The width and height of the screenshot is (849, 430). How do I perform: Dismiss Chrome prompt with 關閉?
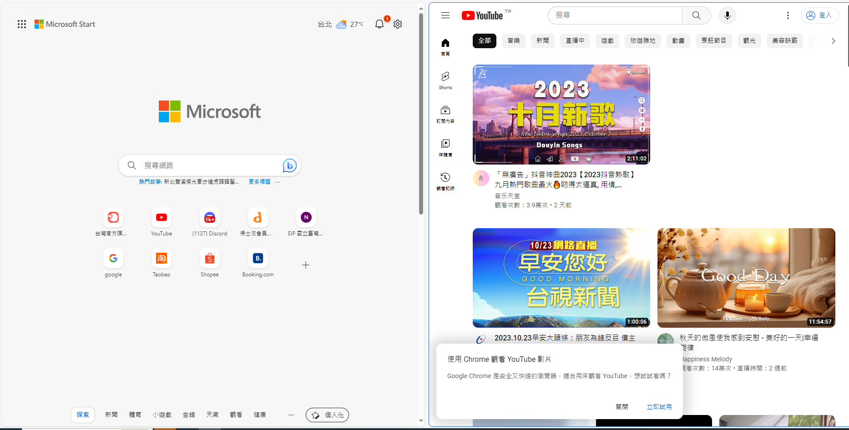(x=622, y=407)
